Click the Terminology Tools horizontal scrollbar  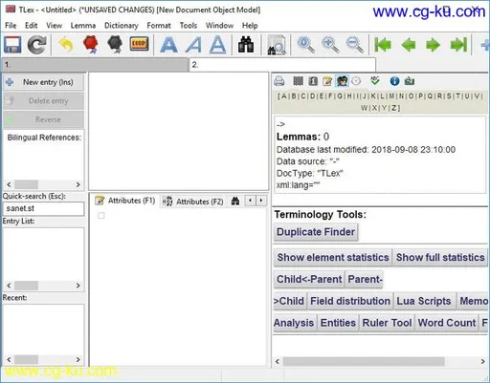pos(364,361)
